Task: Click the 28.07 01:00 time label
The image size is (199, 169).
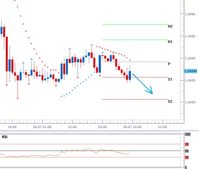Action: (42, 127)
